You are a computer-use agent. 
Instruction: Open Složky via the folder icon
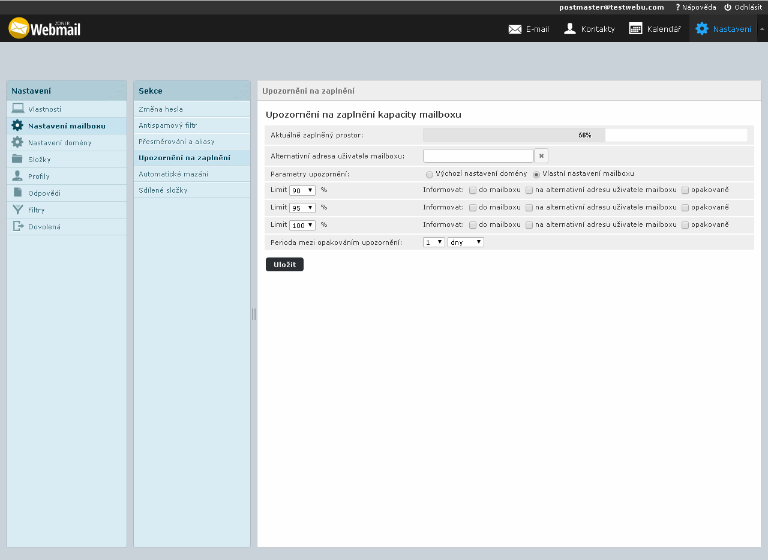(17, 159)
